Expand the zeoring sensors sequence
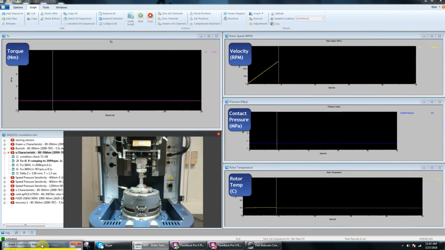 pos(5,140)
